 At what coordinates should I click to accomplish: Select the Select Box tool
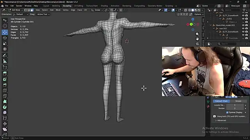[x=5, y=20]
